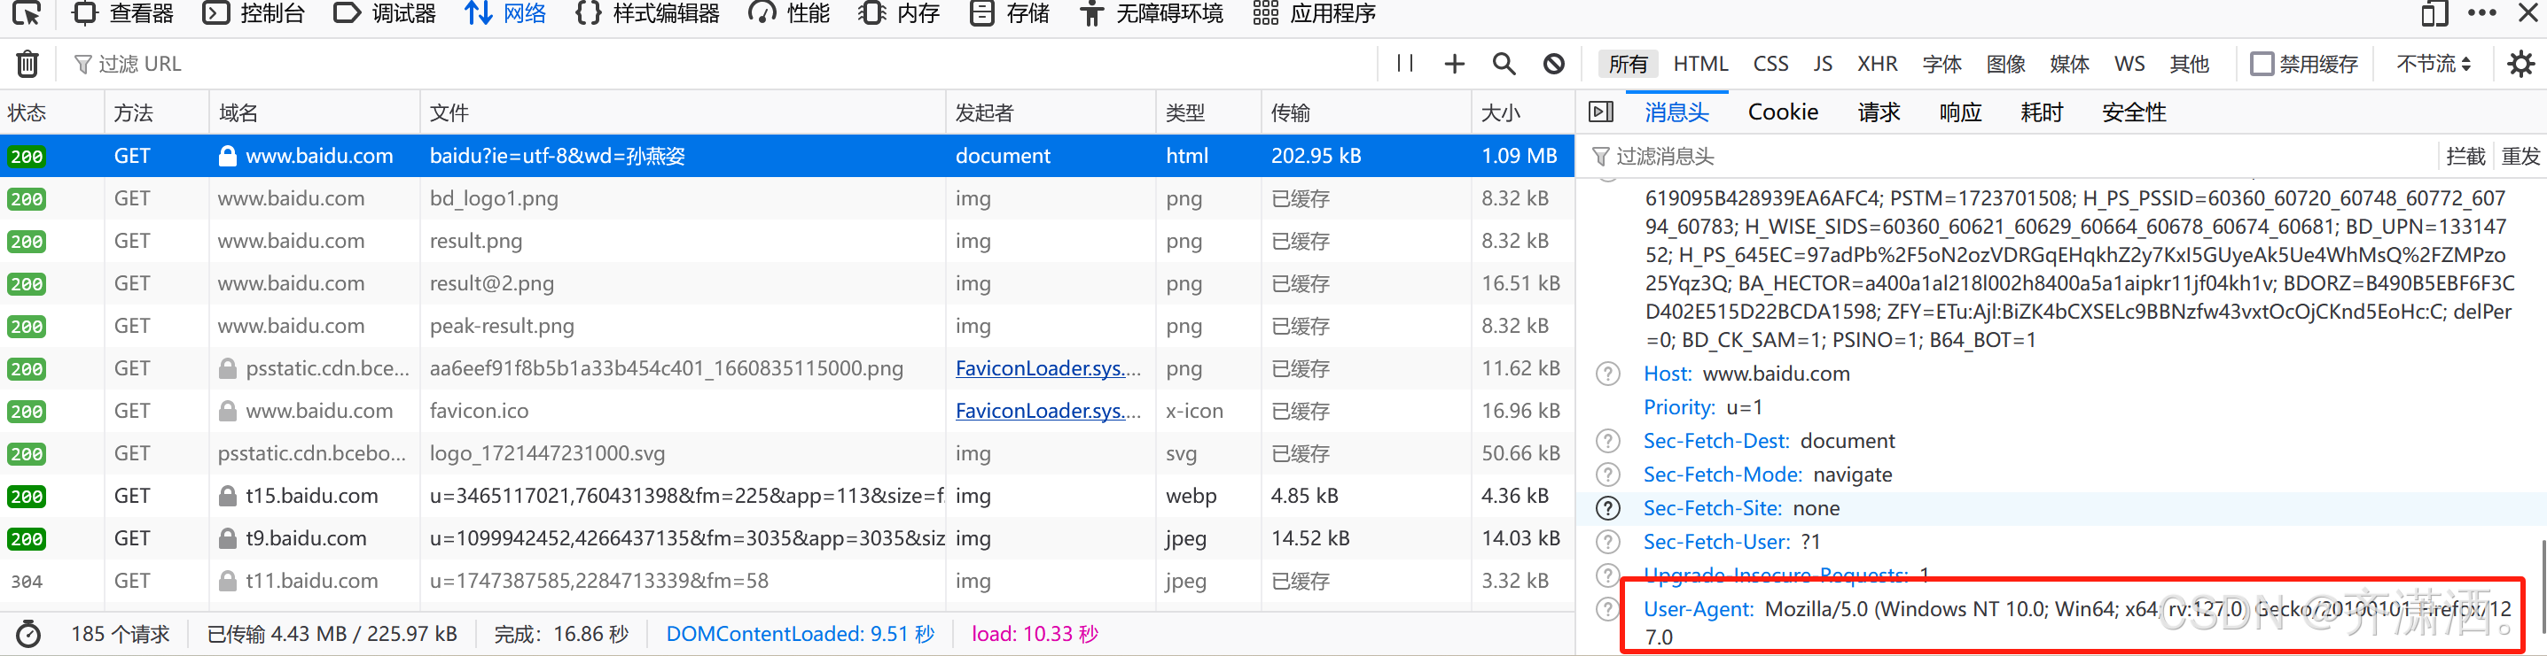Click the 重发 resend button
2547x656 pixels.
(2520, 156)
